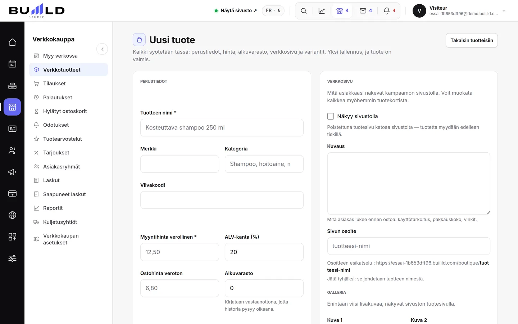The width and height of the screenshot is (518, 324).
Task: Open the sliders icon in left rail
Action: click(12, 258)
